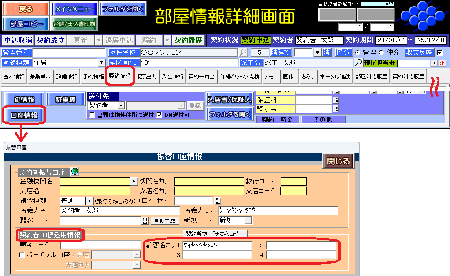The height and width of the screenshot is (276, 450).
Task: Click the grid icon beside 顧客コード field
Action: pyautogui.click(x=145, y=220)
